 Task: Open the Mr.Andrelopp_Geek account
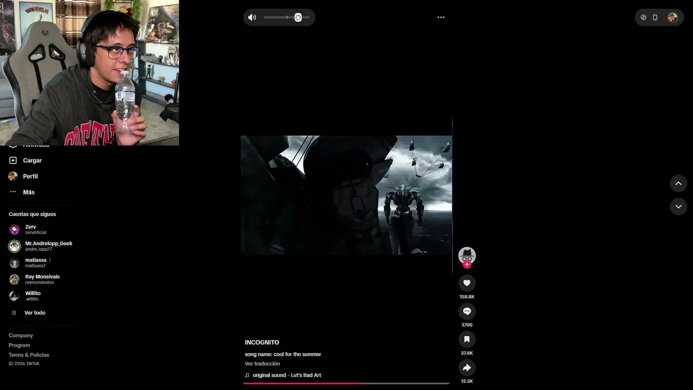coord(49,246)
